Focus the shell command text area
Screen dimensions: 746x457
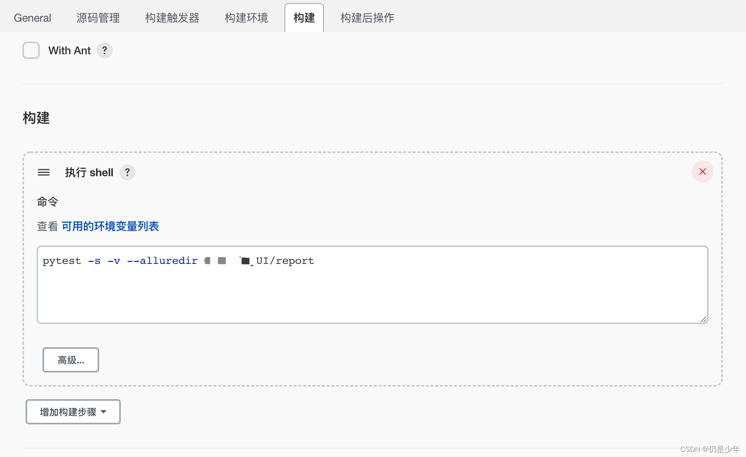click(x=373, y=285)
